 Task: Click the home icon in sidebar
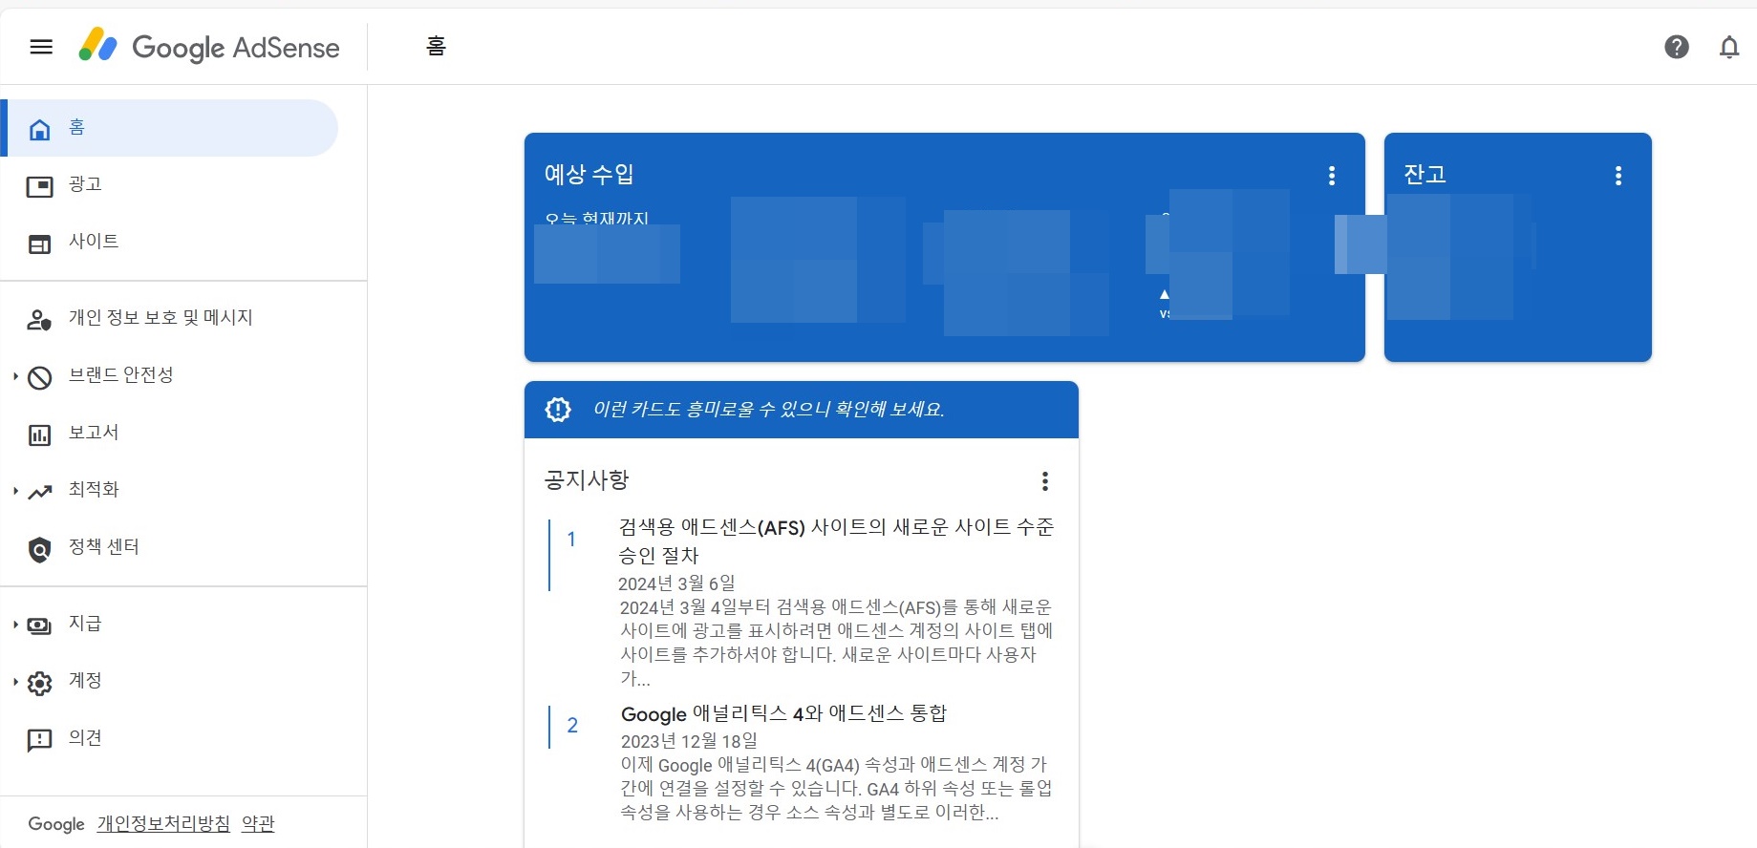point(39,129)
